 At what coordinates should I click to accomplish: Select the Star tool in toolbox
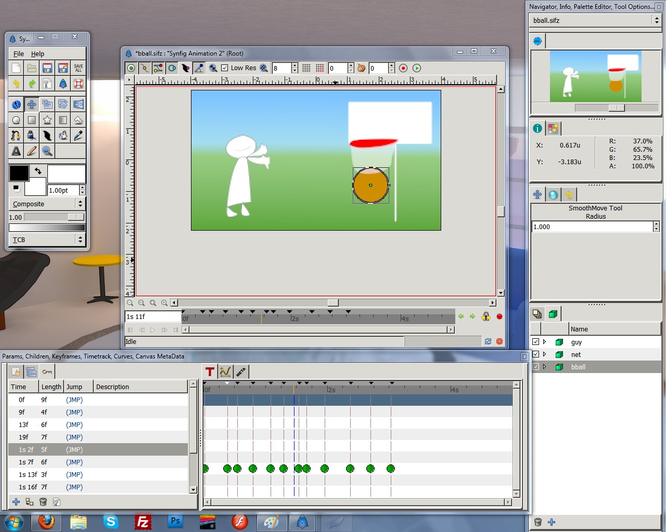47,120
